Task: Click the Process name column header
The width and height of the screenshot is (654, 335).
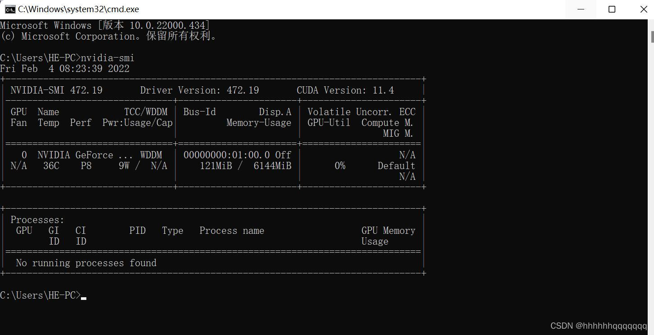Action: [232, 231]
